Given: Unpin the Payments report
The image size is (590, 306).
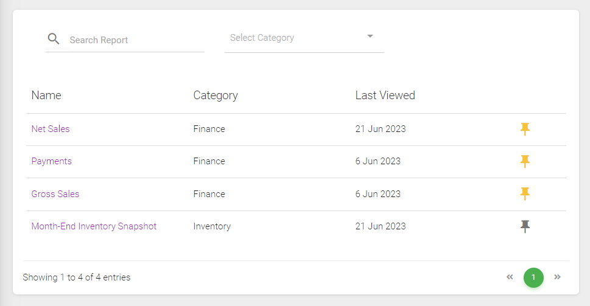Looking at the screenshot, I should click(x=525, y=161).
